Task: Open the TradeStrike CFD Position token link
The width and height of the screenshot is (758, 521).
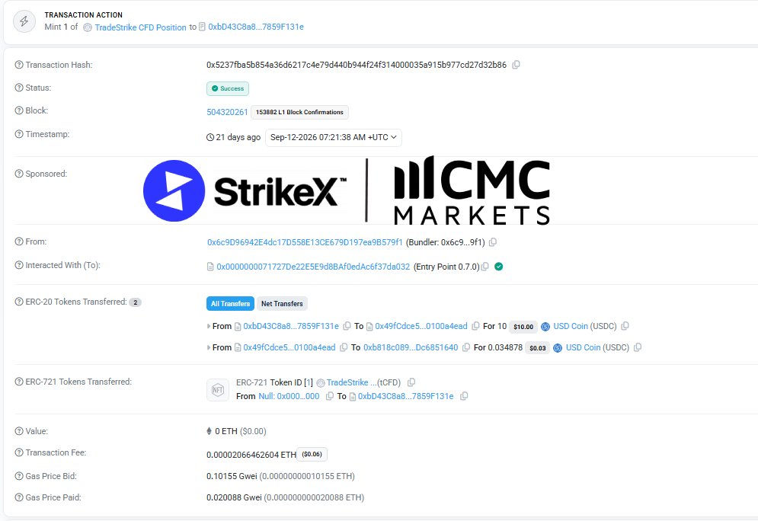Action: pyautogui.click(x=140, y=27)
